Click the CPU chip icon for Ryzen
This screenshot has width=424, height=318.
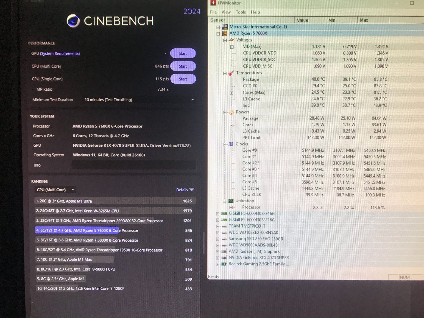tap(225, 33)
